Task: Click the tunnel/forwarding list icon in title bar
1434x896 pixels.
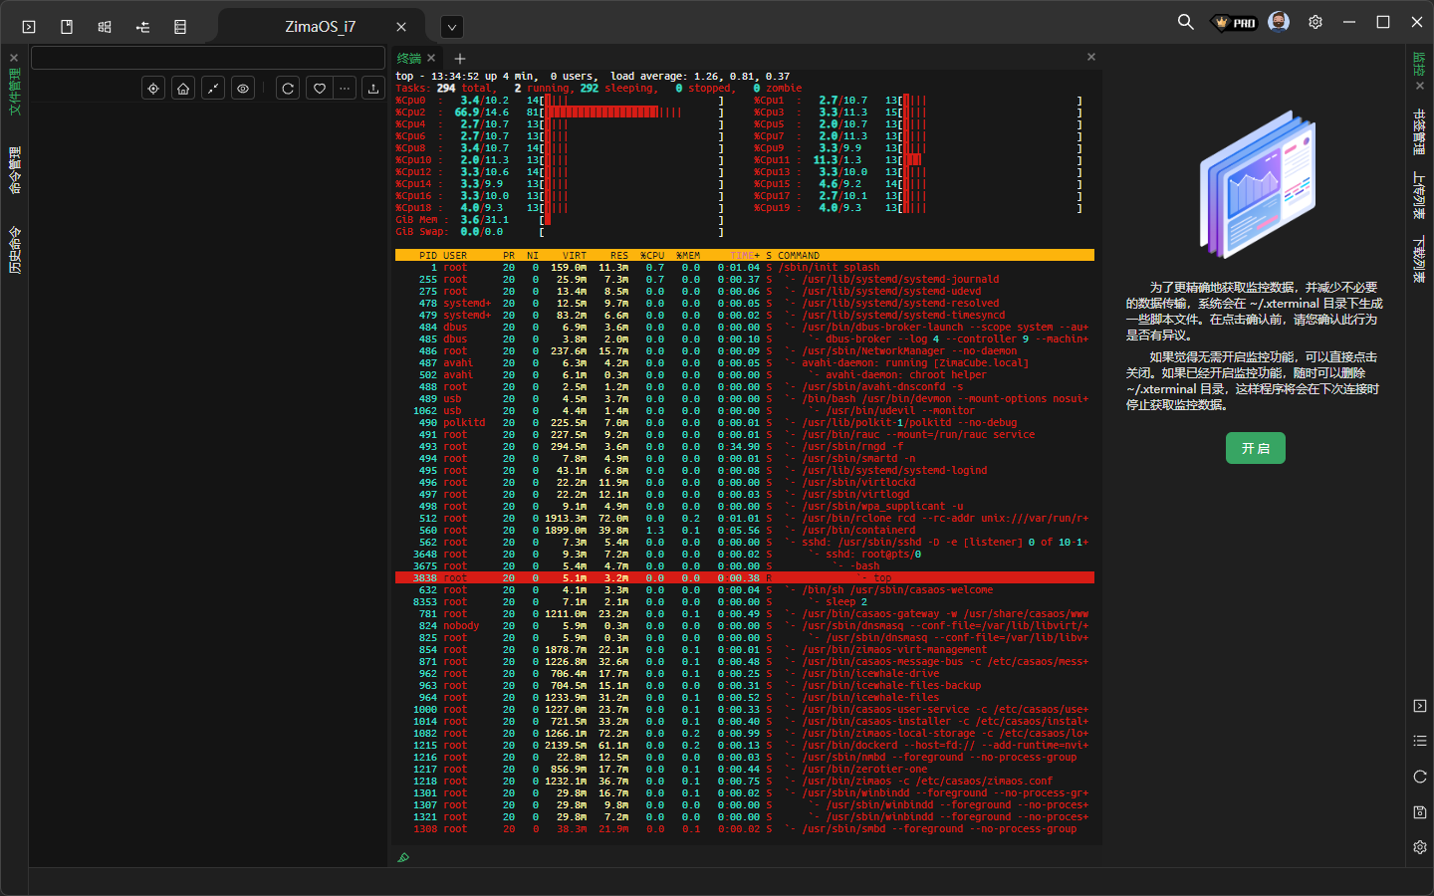Action: click(142, 27)
